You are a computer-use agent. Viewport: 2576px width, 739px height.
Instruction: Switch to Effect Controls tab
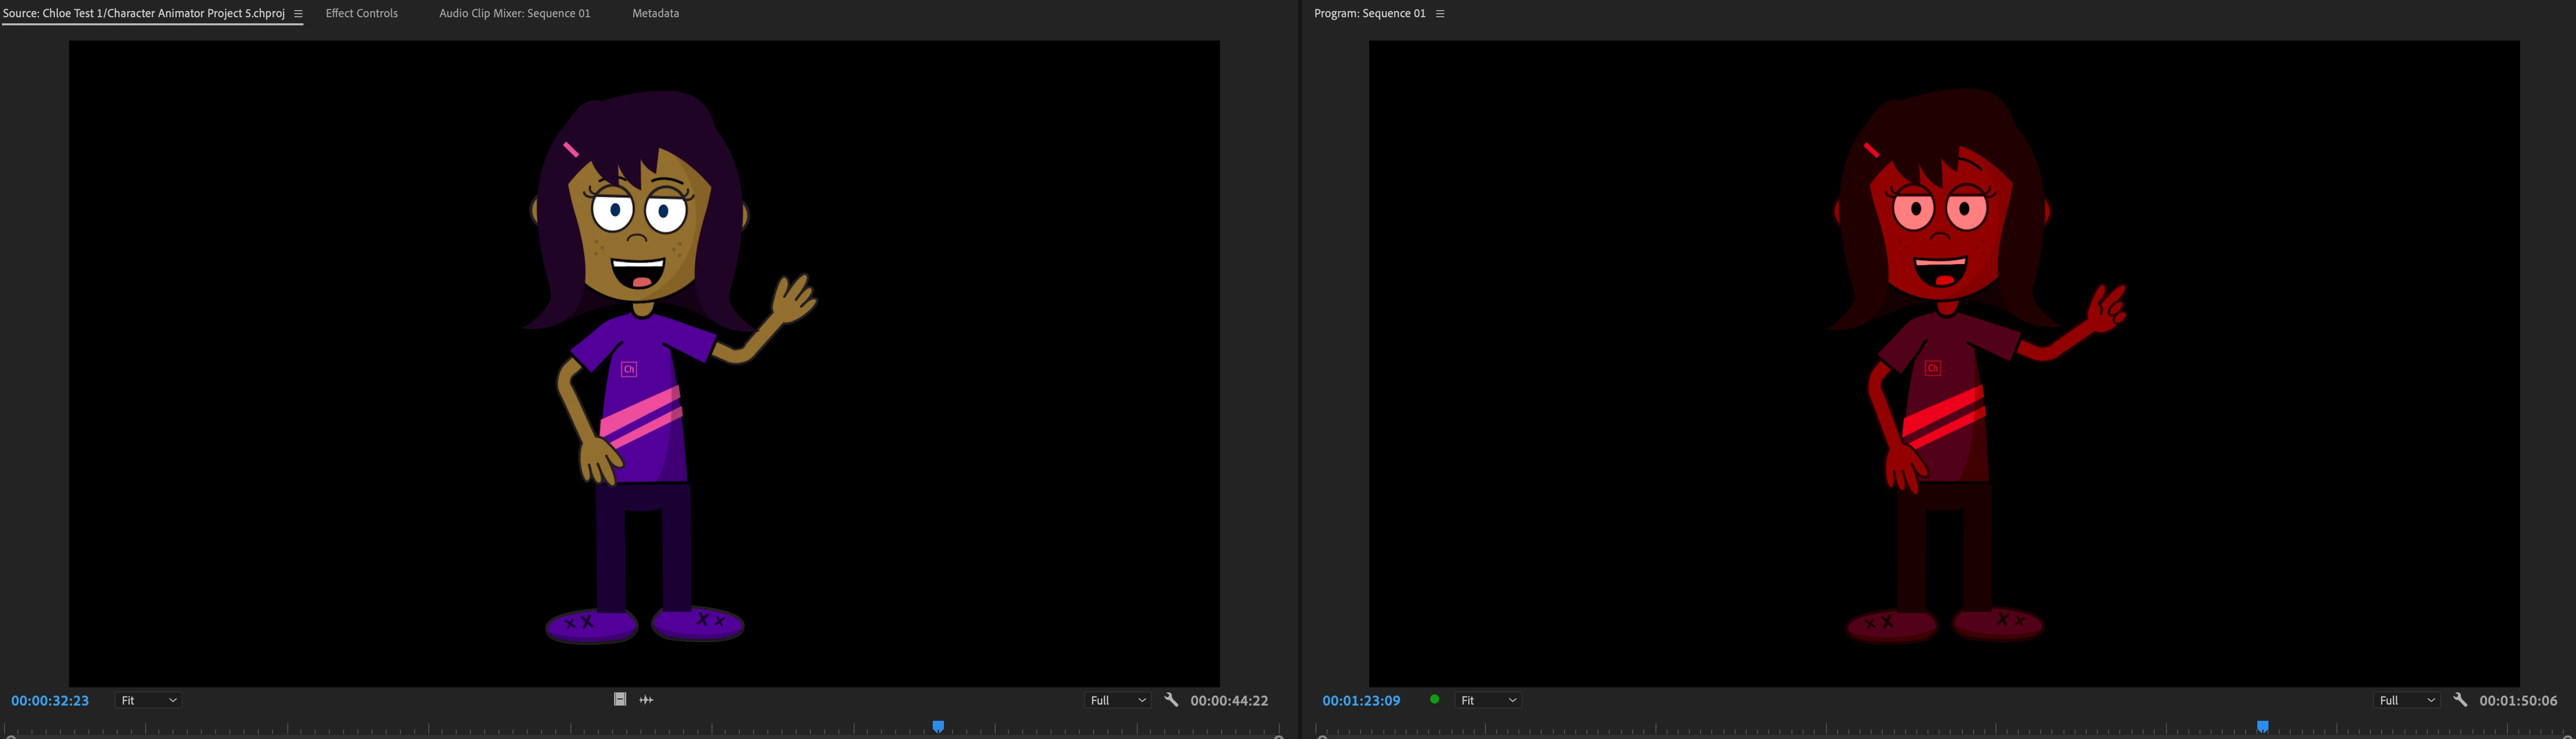click(x=361, y=14)
